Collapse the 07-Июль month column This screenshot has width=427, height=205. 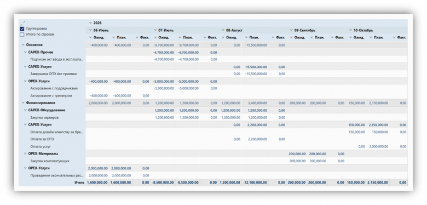pyautogui.click(x=155, y=30)
